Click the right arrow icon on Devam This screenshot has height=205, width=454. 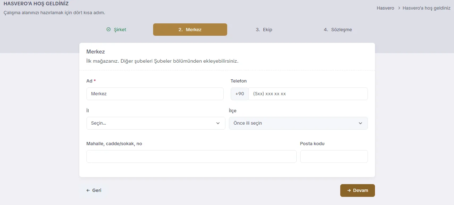349,190
